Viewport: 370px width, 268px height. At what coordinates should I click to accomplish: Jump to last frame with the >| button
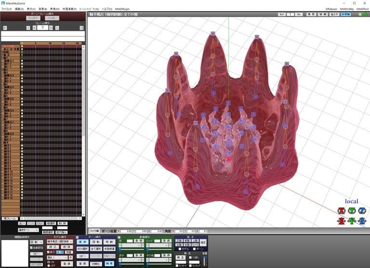tap(81, 28)
